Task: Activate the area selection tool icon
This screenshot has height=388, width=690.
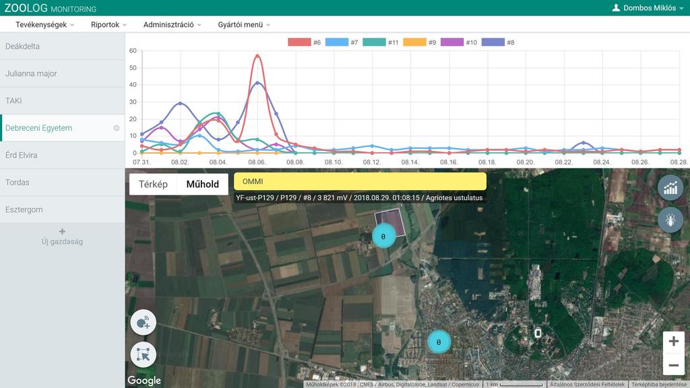Action: pos(144,354)
